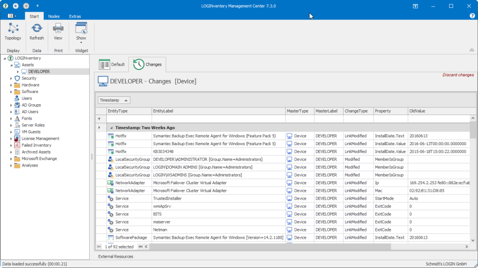Collapse the ribbon with the chevron
The width and height of the screenshot is (478, 268).
click(471, 50)
